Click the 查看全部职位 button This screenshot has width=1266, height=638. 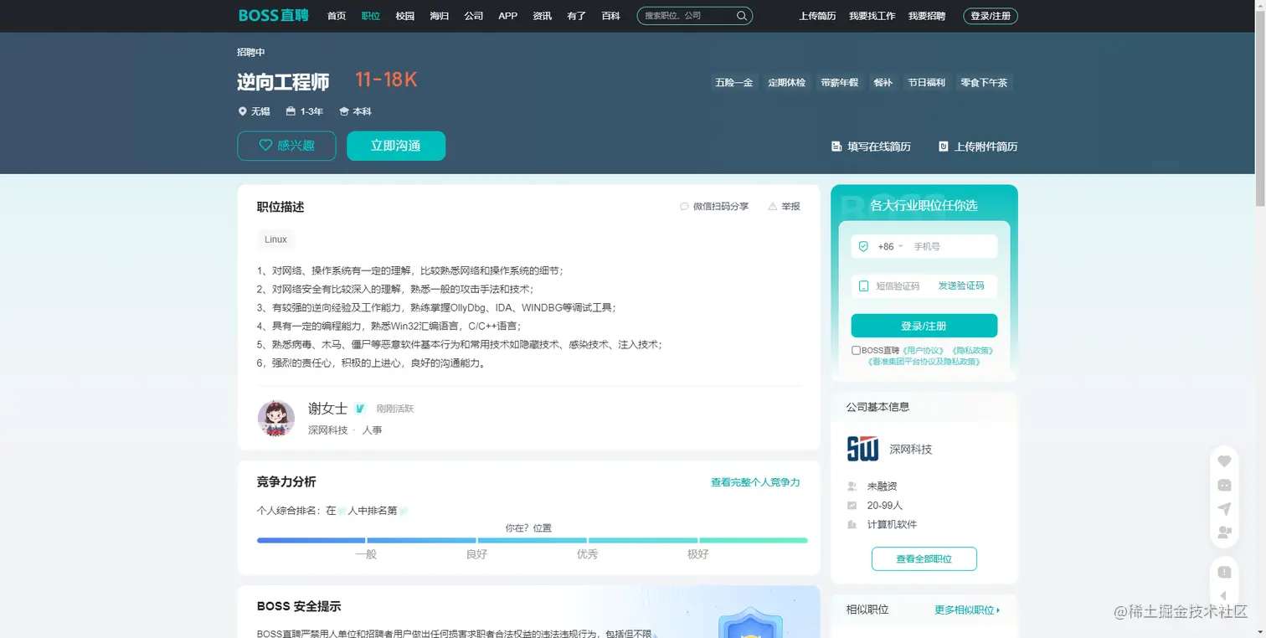[x=924, y=558]
